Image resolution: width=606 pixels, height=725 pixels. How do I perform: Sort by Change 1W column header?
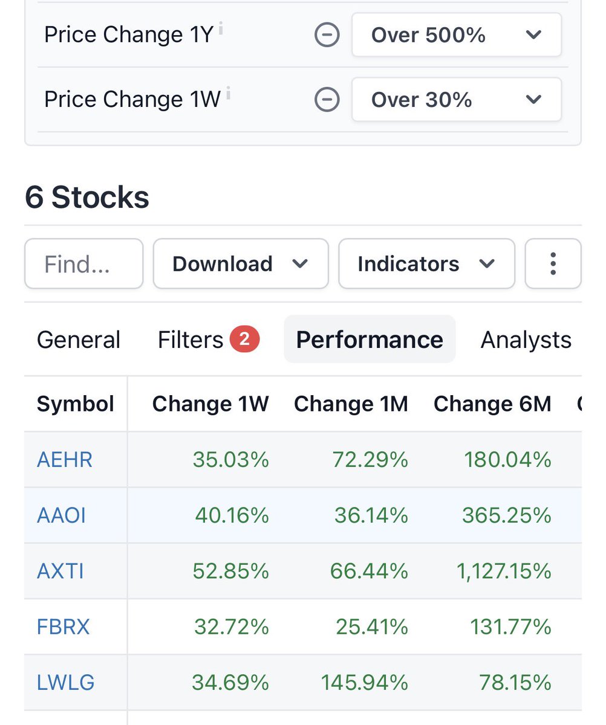pos(210,404)
